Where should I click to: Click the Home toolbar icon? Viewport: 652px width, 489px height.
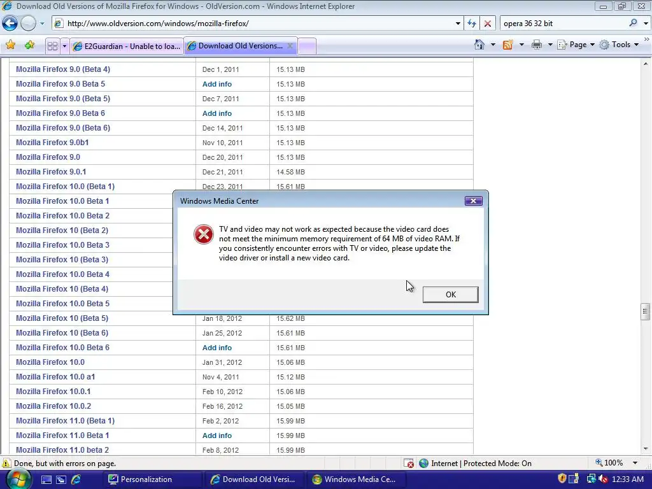tap(479, 45)
